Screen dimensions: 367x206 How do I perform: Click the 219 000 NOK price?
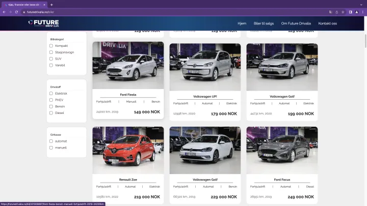point(147,197)
